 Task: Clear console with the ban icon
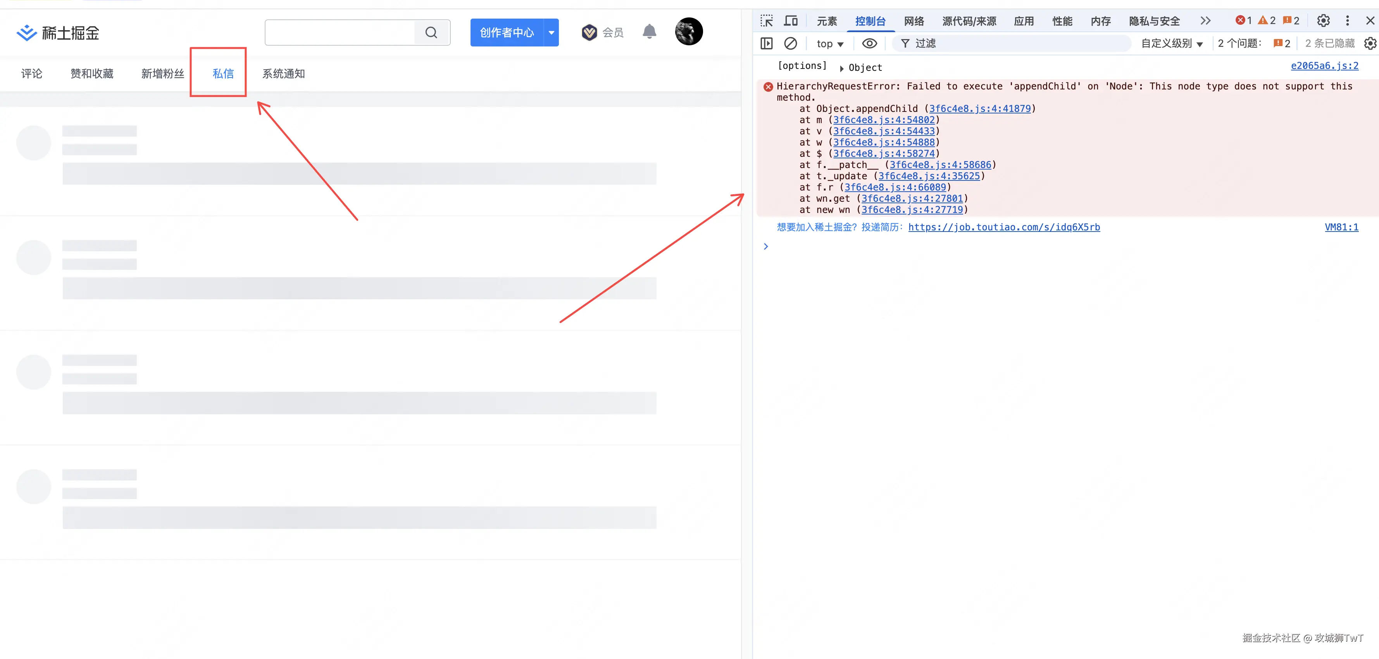[x=790, y=43]
